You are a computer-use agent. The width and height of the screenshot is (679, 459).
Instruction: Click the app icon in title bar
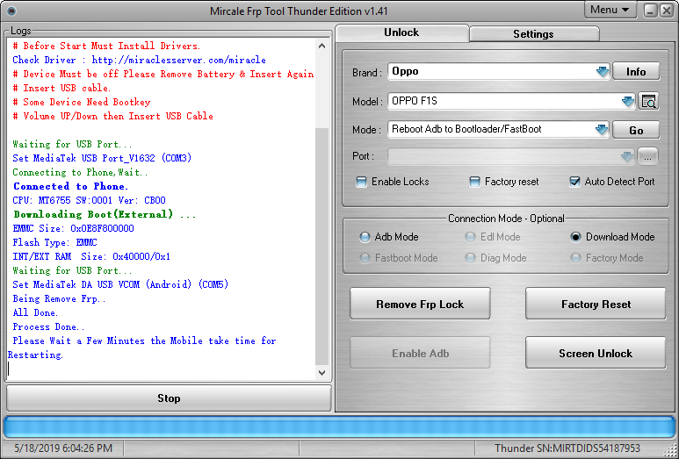click(11, 11)
